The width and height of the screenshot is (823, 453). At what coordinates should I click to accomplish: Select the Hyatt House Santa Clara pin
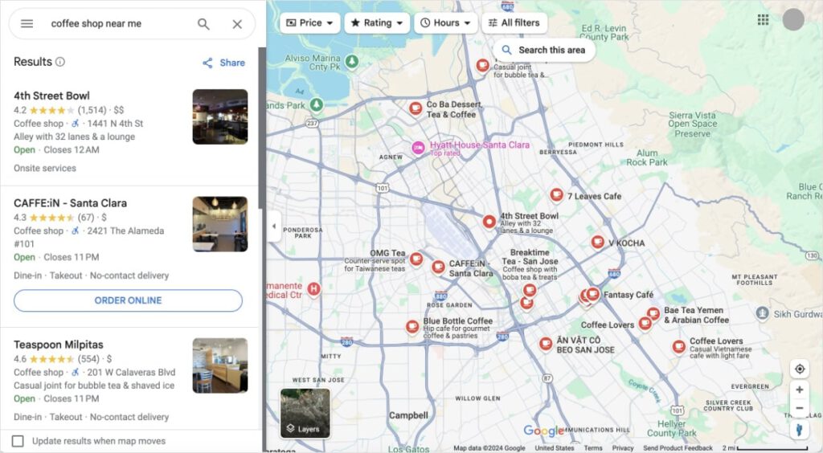point(418,148)
